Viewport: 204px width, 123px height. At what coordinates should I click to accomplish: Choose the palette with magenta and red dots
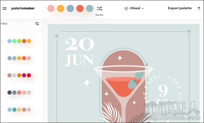(19, 75)
